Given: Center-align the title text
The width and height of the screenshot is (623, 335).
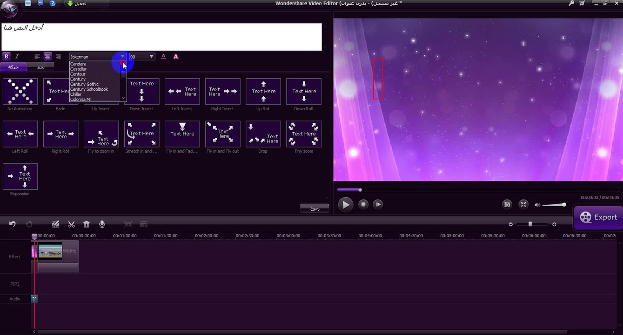Looking at the screenshot, I should (47, 56).
